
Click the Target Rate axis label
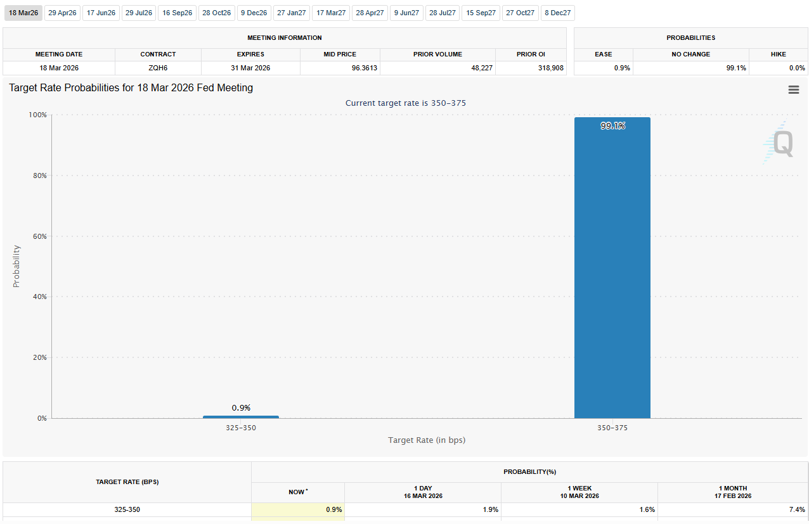[x=427, y=440]
